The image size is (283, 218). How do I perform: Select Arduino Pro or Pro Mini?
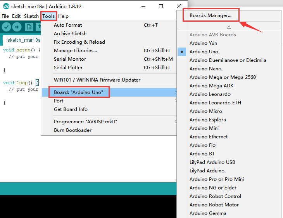229,179
